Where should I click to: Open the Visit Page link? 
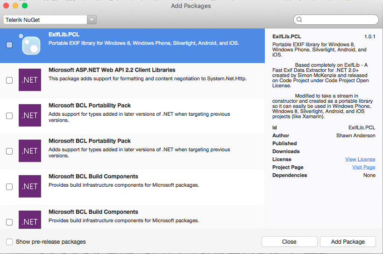[x=363, y=167]
